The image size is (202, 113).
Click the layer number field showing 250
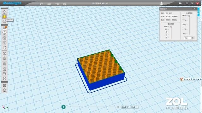187,38
